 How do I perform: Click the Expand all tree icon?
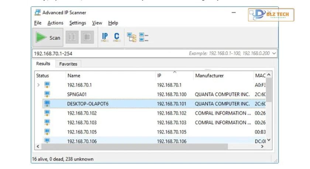[x=131, y=37]
